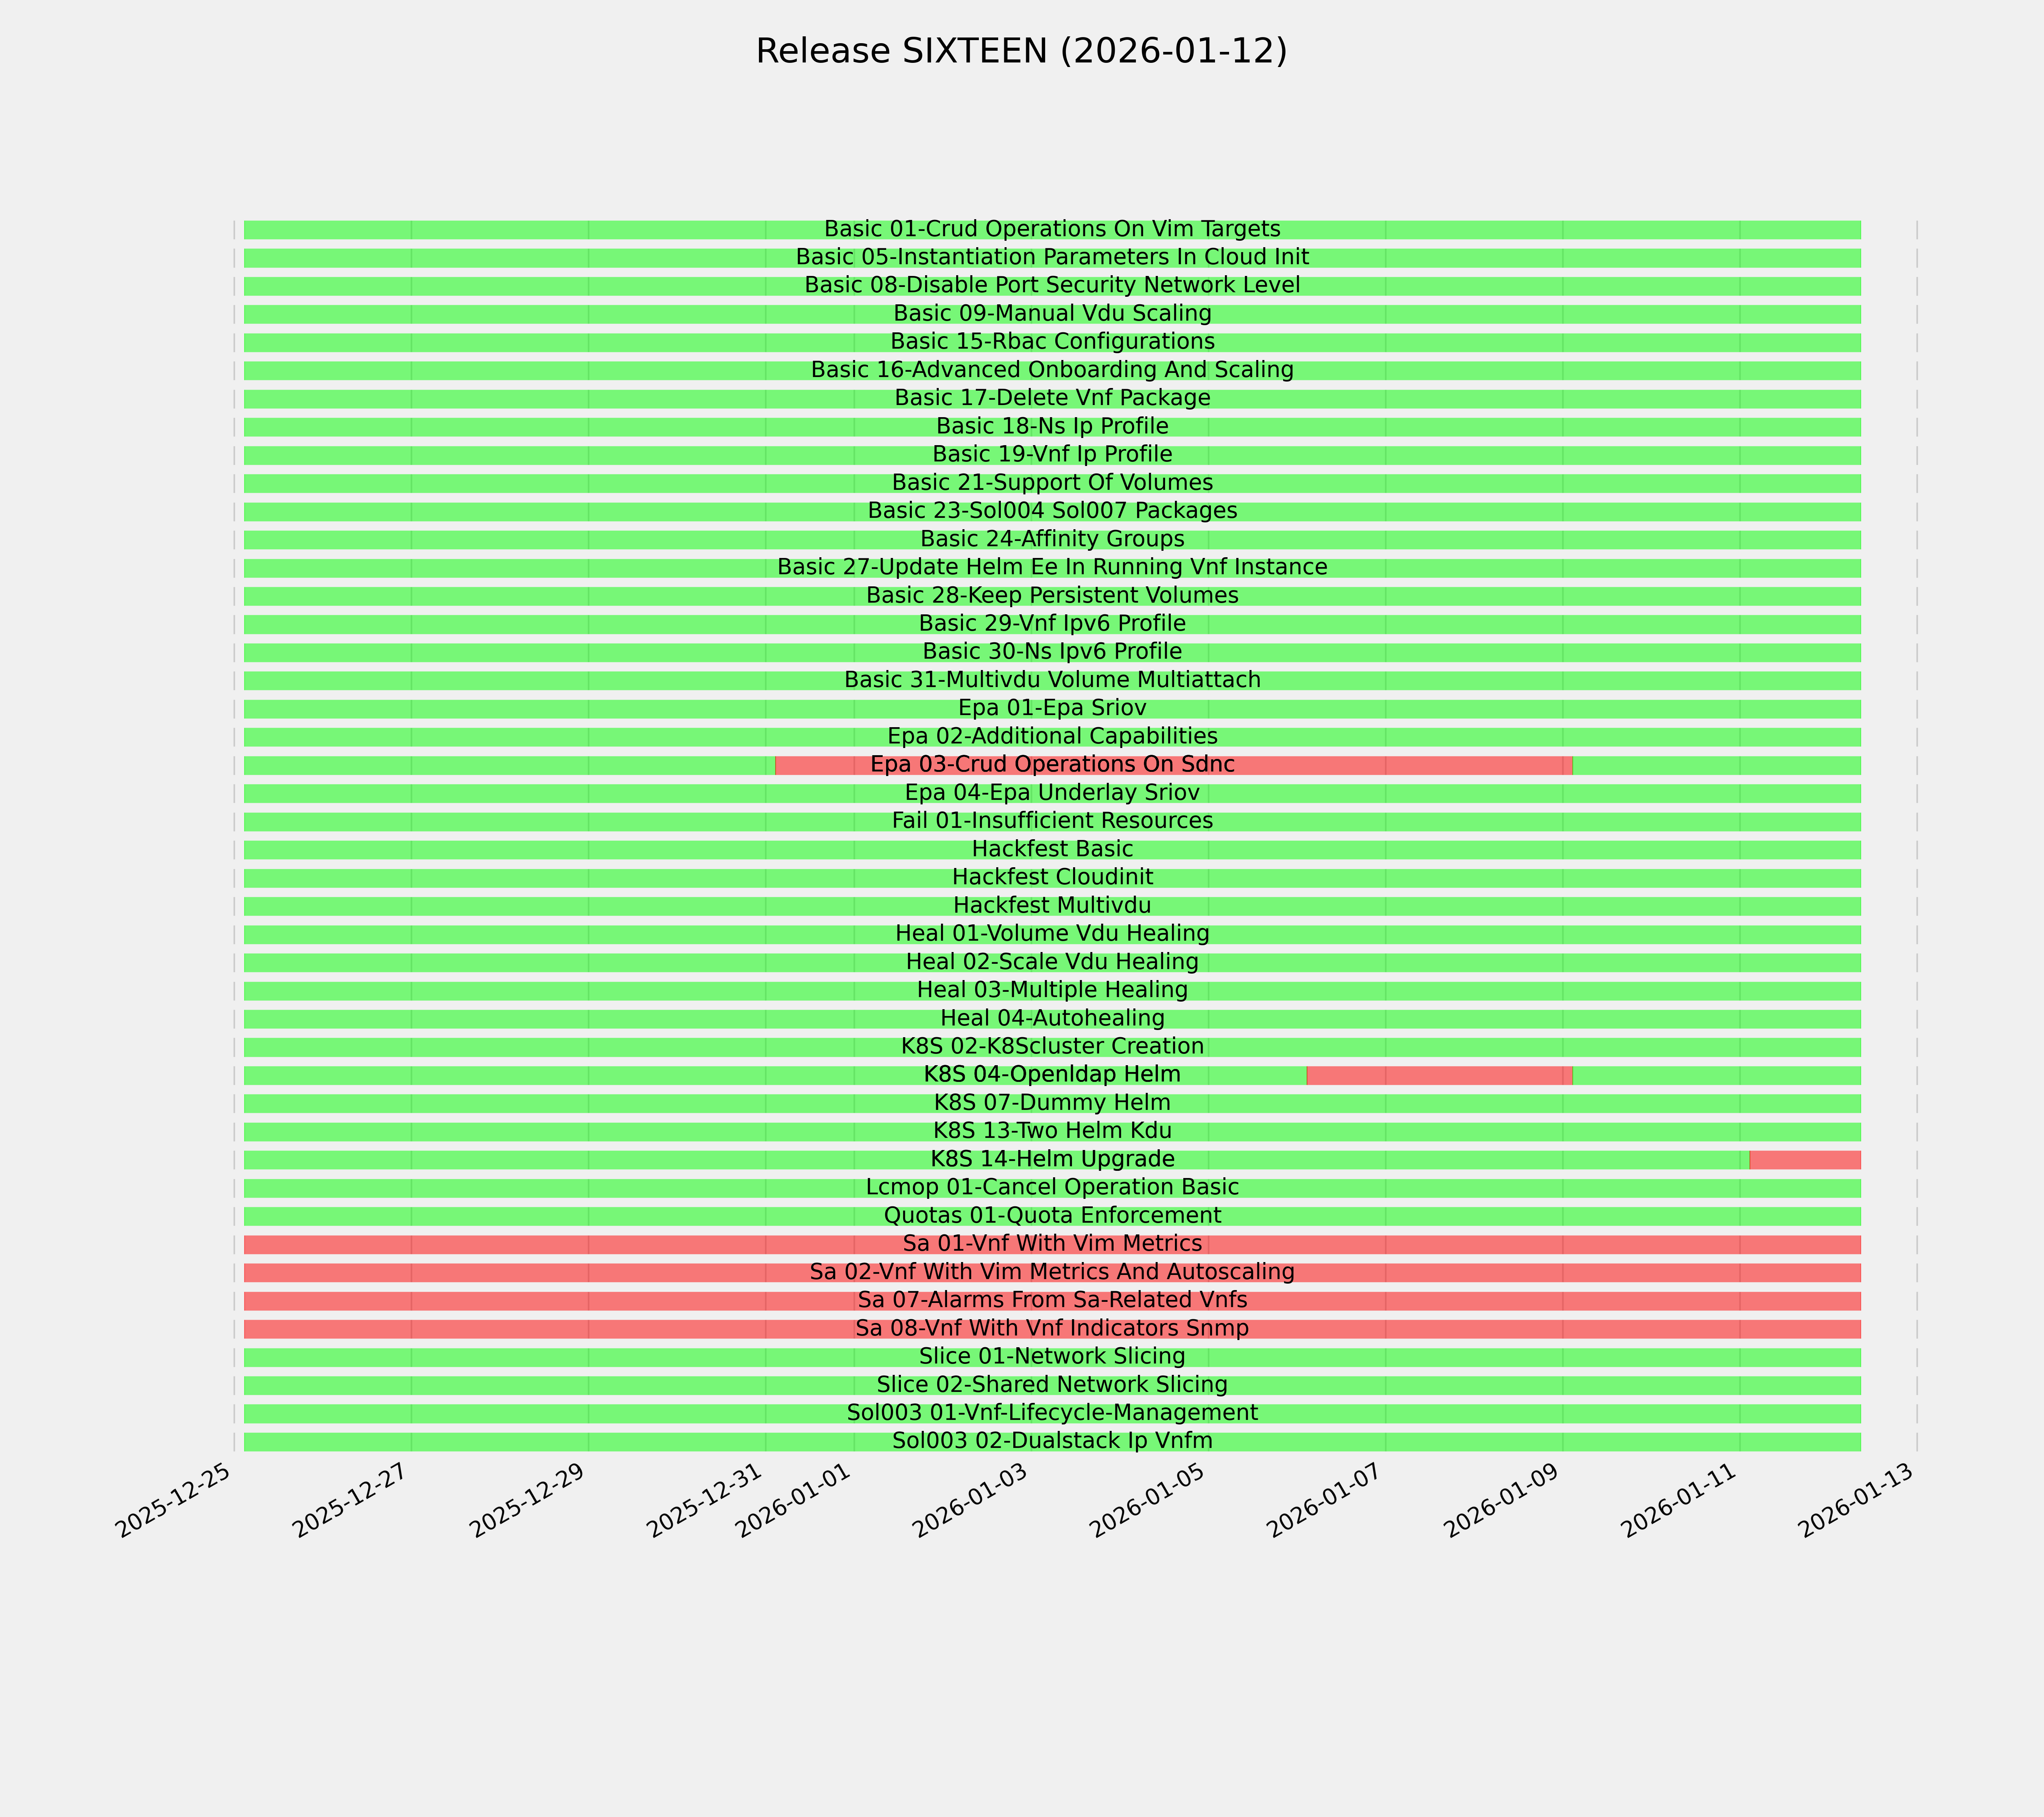
Task: Click the Basic 15-Rbac Configurations label
Action: [x=1052, y=342]
